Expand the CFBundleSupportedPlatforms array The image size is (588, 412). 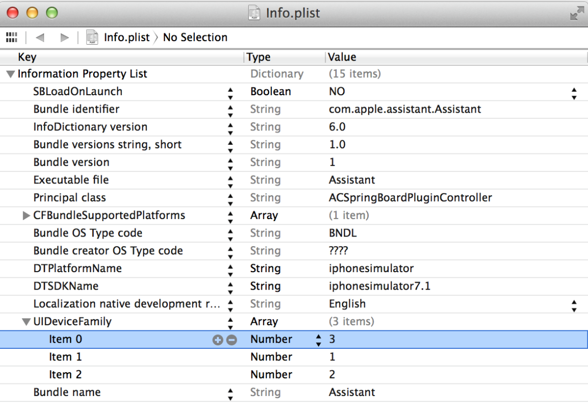pyautogui.click(x=27, y=216)
